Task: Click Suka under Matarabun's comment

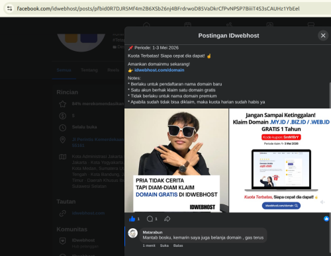Action: [x=164, y=245]
